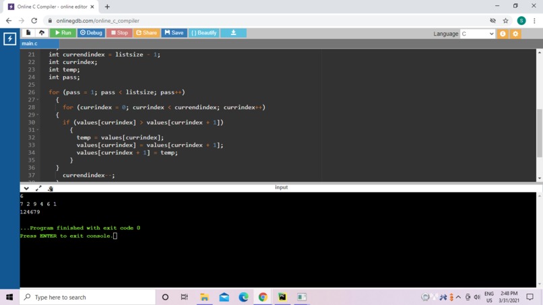Click the browser forward arrow
543x305 pixels.
pos(22,21)
